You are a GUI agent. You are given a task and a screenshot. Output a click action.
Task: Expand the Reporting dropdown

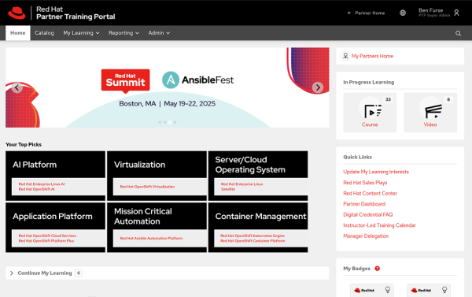click(124, 33)
